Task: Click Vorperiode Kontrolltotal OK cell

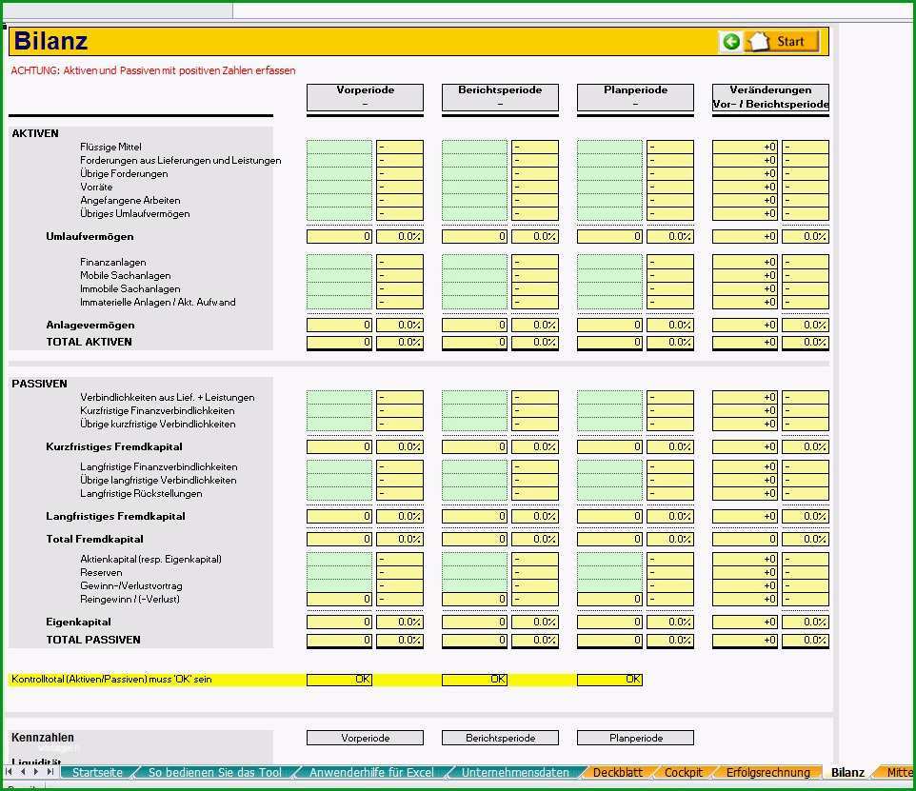Action: [x=339, y=680]
